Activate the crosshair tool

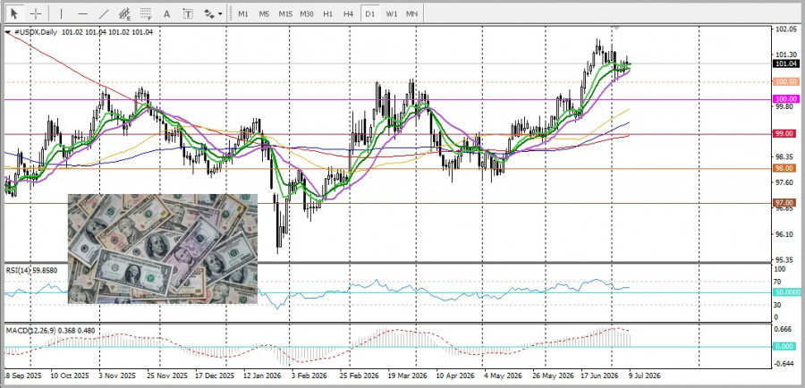click(36, 14)
